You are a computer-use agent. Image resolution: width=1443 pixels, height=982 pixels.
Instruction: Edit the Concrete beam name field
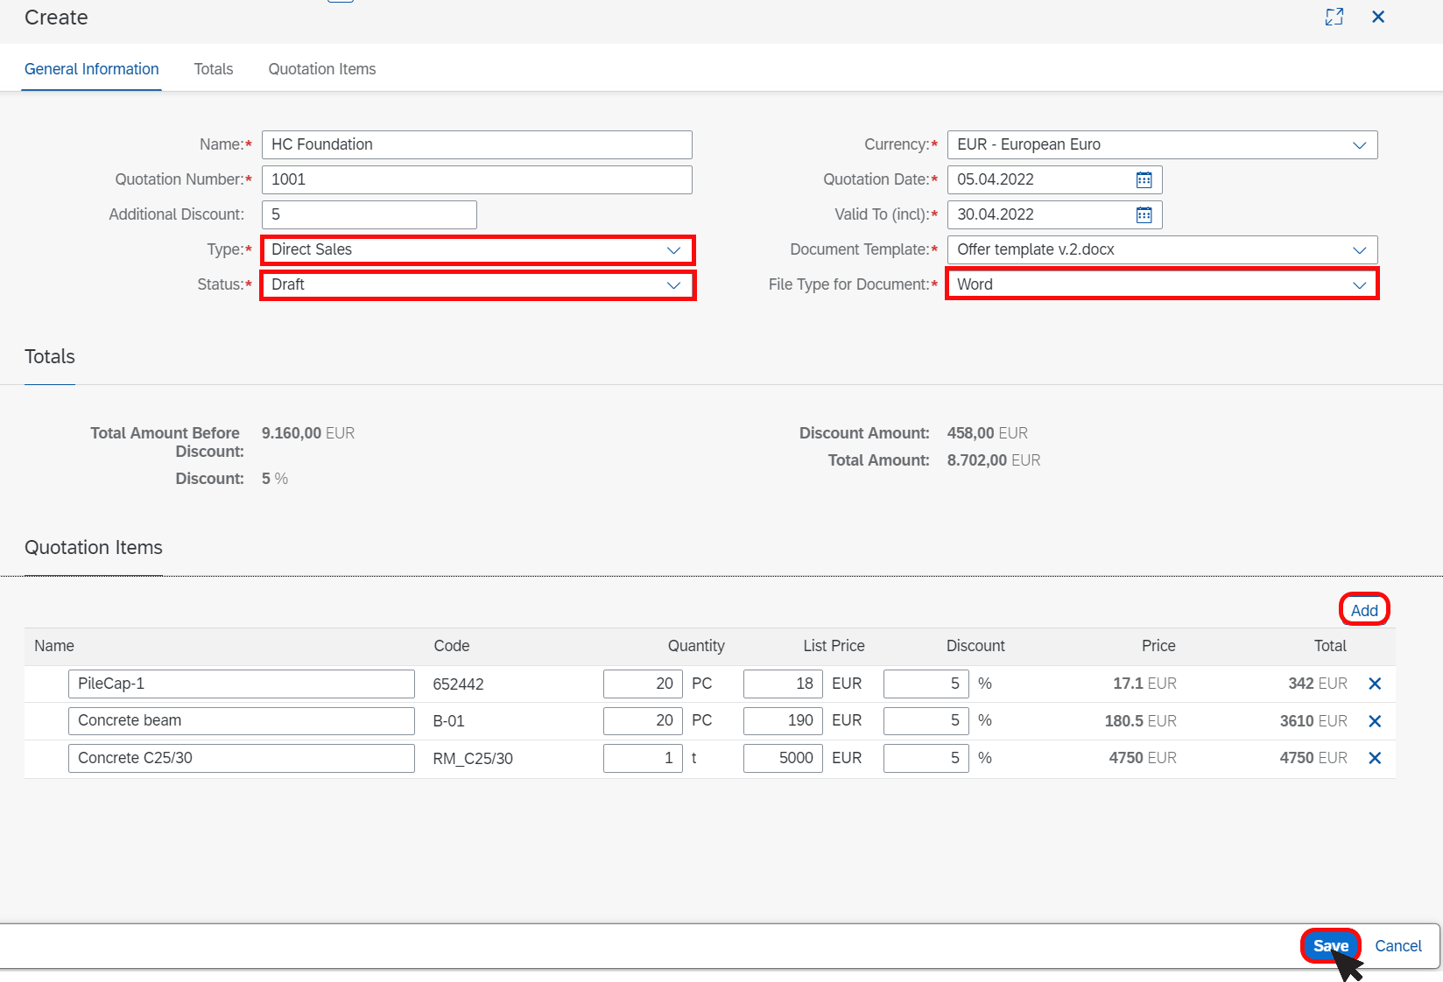(242, 720)
